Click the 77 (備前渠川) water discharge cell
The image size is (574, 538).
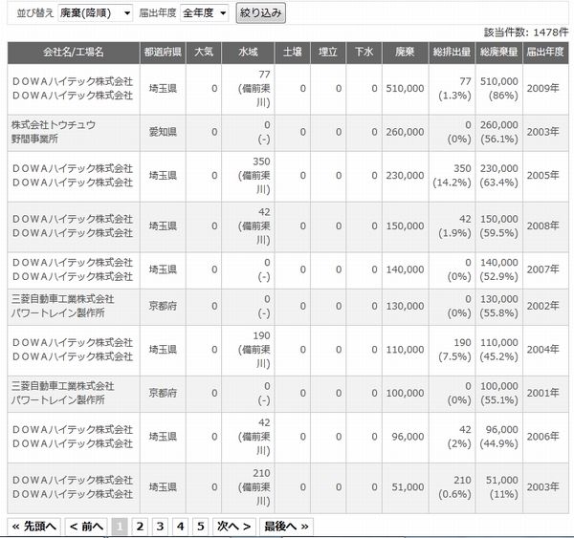248,89
